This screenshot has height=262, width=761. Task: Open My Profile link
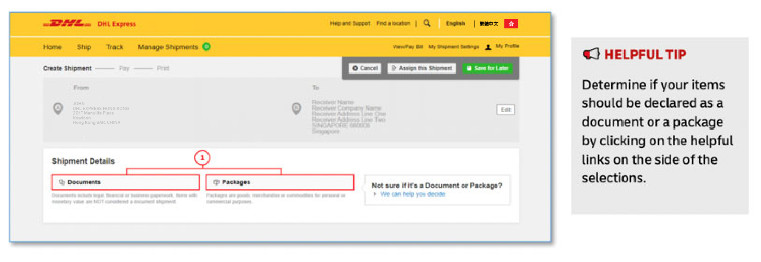(x=507, y=46)
